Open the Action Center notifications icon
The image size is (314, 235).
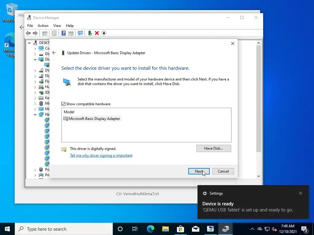pyautogui.click(x=304, y=229)
